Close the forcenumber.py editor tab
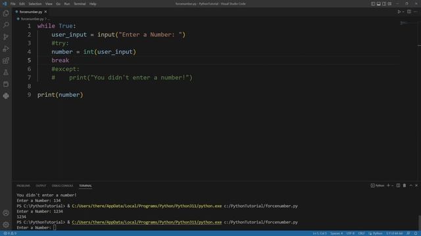The width and height of the screenshot is (421, 236). (45, 12)
